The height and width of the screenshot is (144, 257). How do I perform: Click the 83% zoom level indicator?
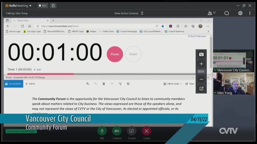click(201, 71)
